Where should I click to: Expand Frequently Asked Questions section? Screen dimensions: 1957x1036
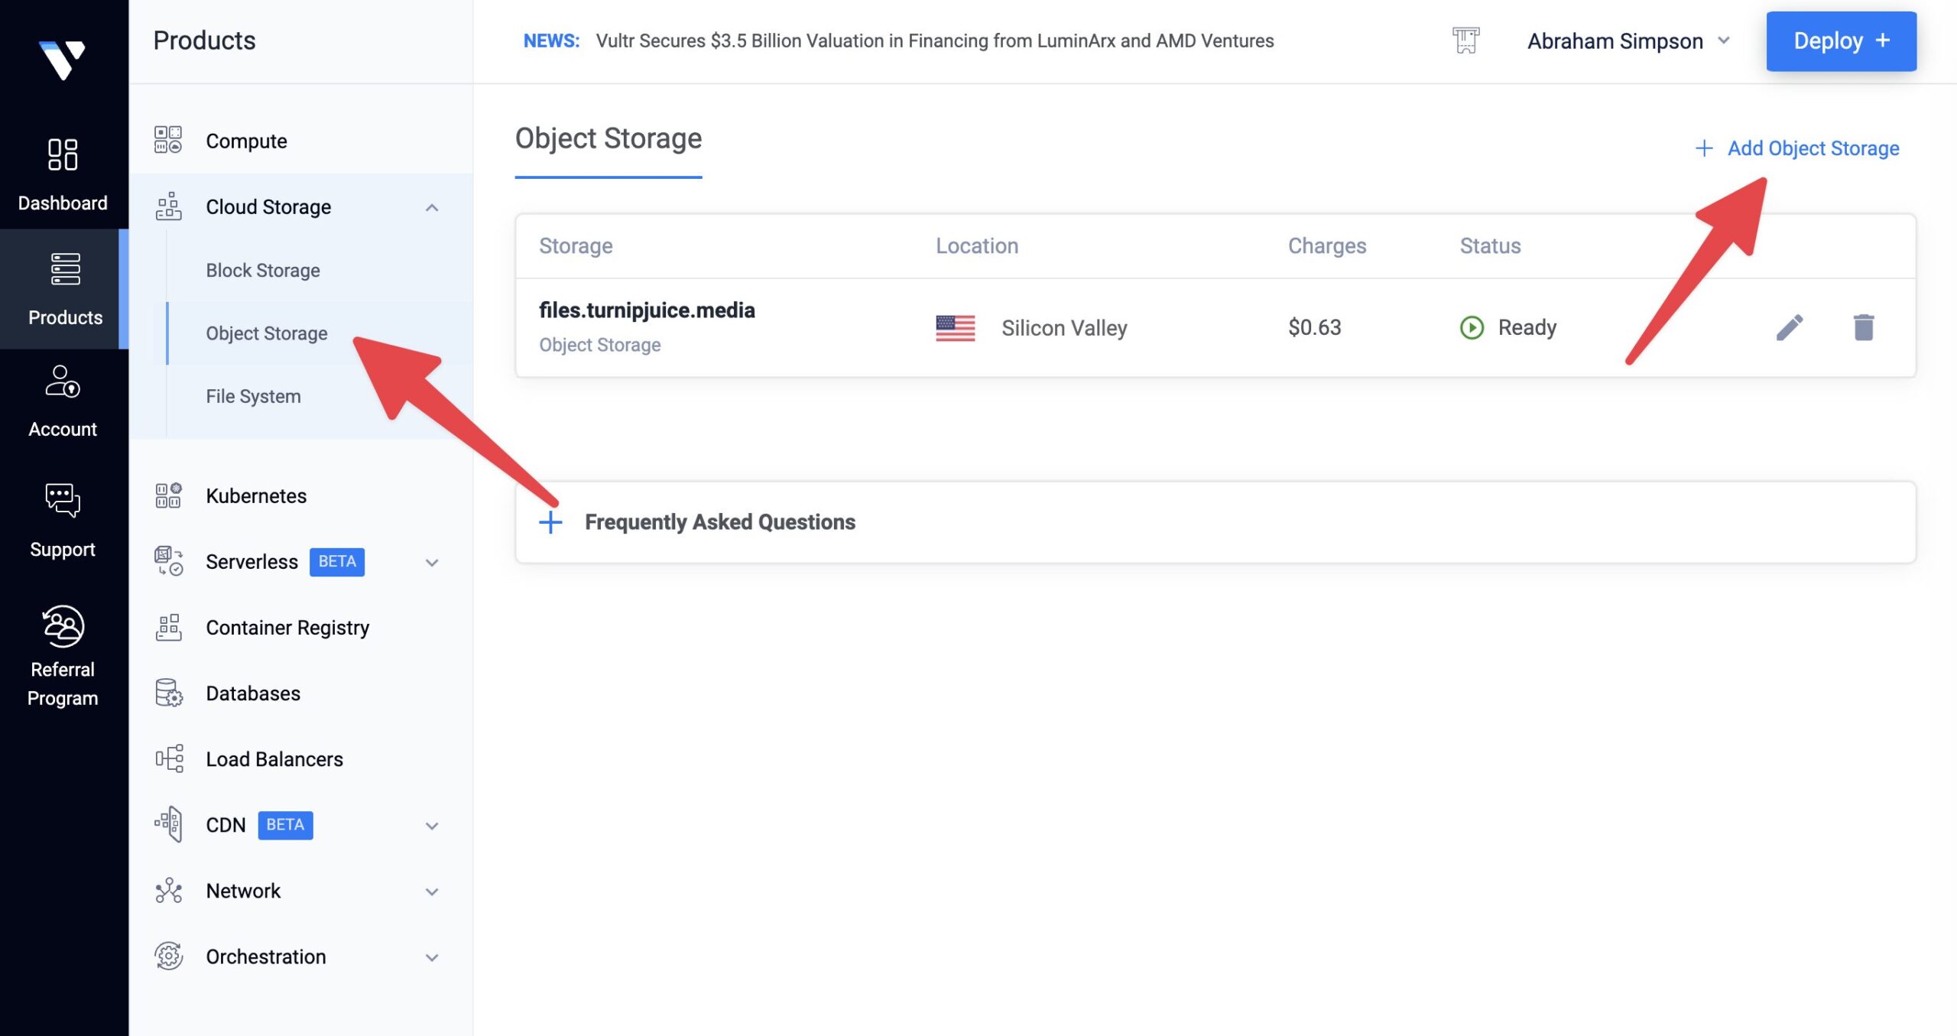[550, 522]
